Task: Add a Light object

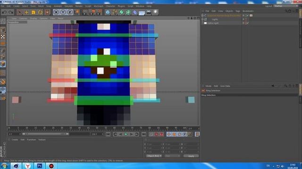Action: click(155, 12)
